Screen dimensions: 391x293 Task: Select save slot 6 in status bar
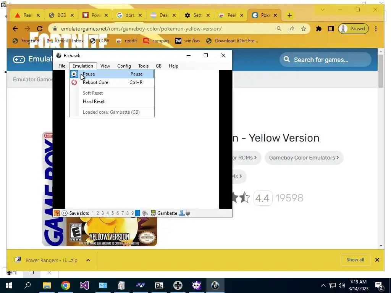pyautogui.click(x=118, y=213)
